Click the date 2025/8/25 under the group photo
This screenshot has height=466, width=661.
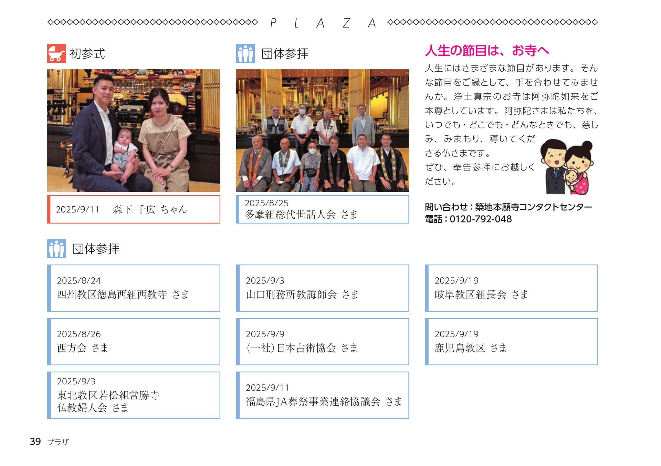click(x=266, y=203)
